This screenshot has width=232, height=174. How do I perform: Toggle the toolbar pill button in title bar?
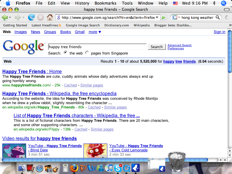point(227,10)
